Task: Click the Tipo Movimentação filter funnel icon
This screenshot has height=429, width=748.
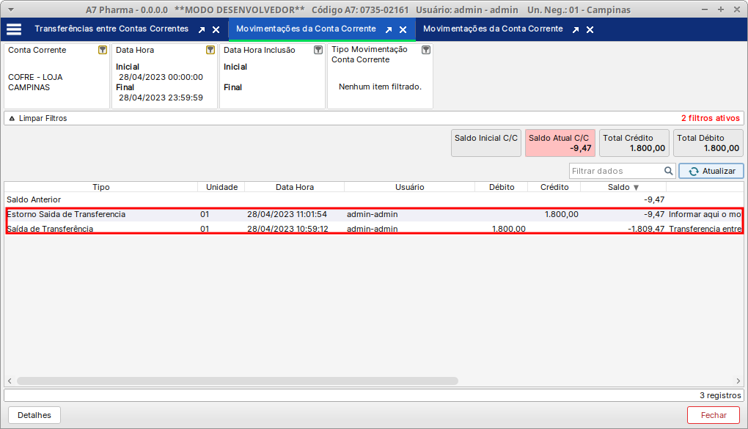Action: (426, 50)
